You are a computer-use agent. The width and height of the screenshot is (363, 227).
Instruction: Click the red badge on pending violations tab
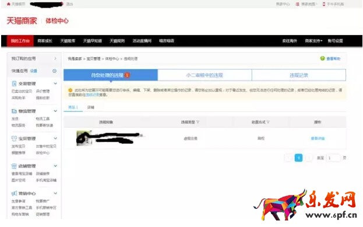pos(127,75)
